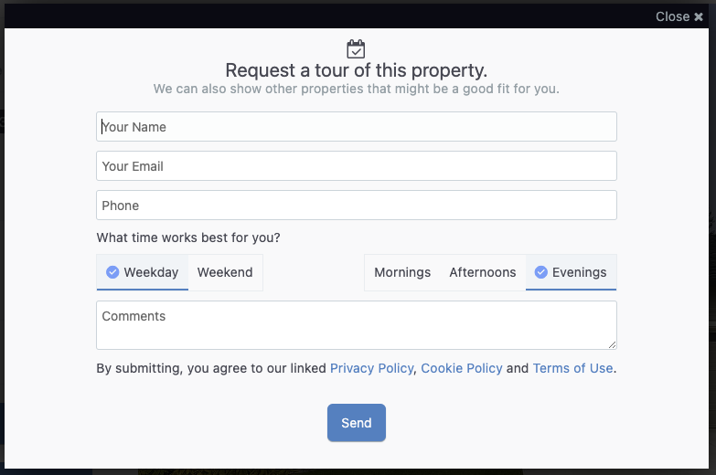Close the tour request dialog

coord(679,16)
